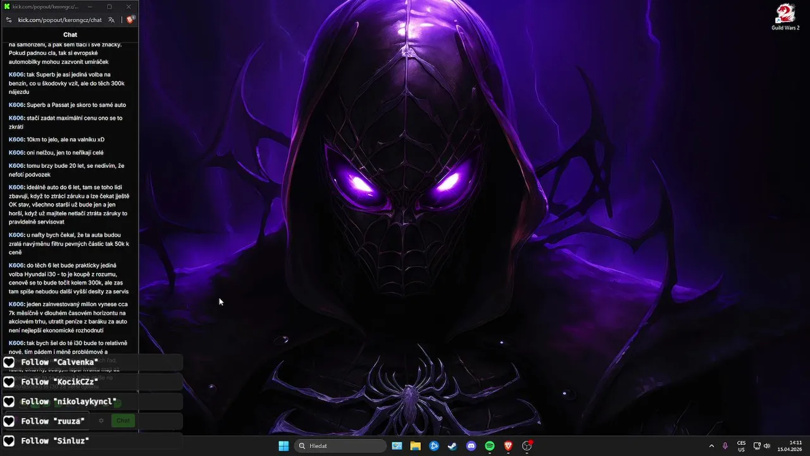This screenshot has height=456, width=810.
Task: Click K606 username on "oni nelžou" message
Action: 17,153
